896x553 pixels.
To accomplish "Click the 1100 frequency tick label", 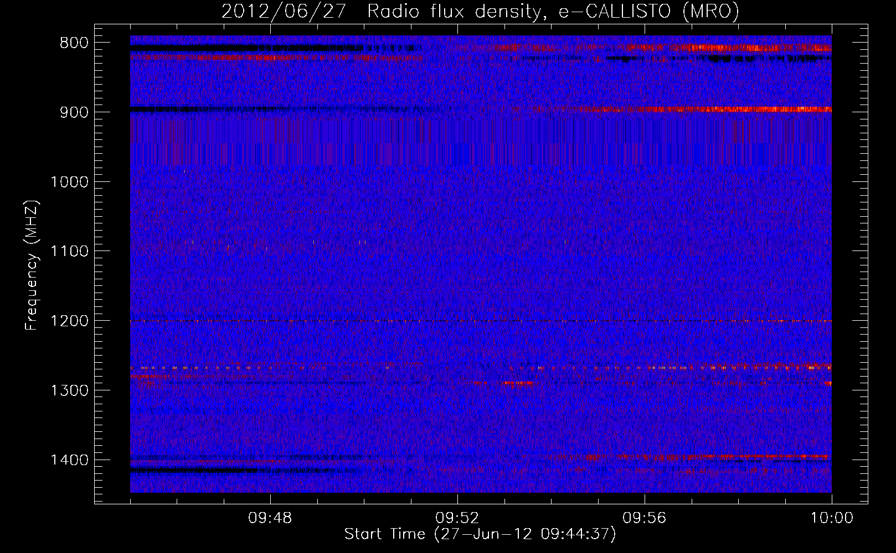I will [69, 252].
